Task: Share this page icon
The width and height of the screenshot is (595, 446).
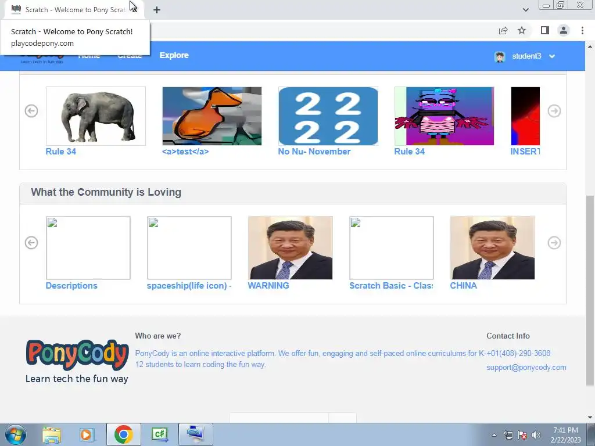Action: coord(503,31)
